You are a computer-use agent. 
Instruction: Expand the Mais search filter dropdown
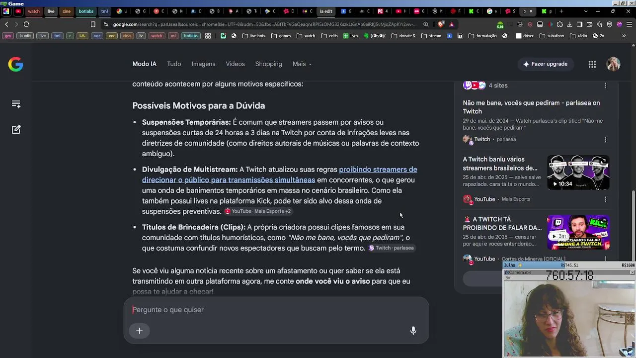[302, 64]
